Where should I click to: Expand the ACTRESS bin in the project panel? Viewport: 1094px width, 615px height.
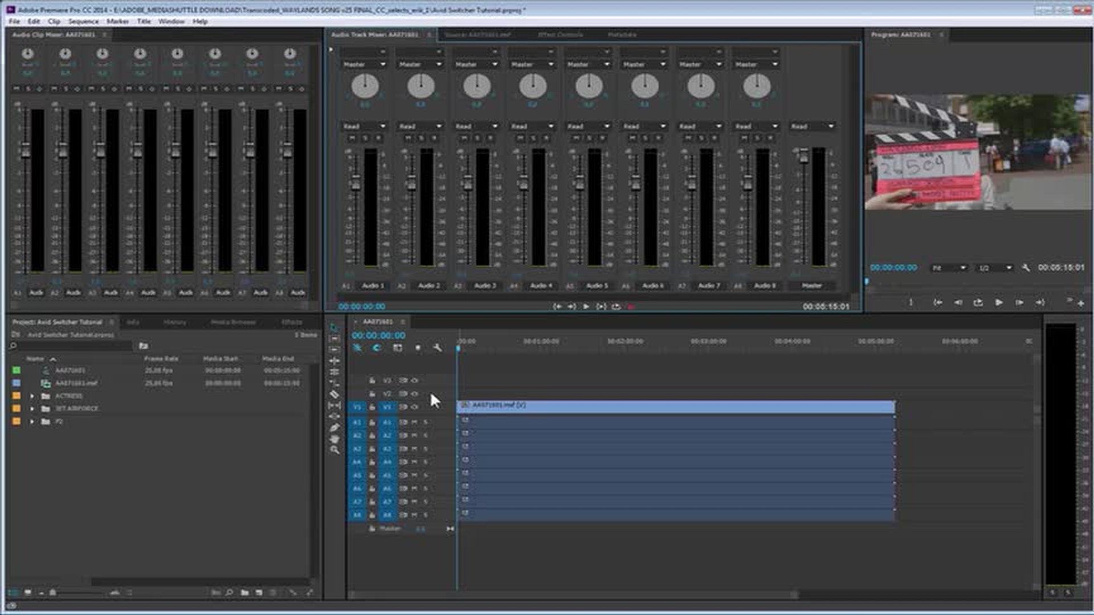32,396
